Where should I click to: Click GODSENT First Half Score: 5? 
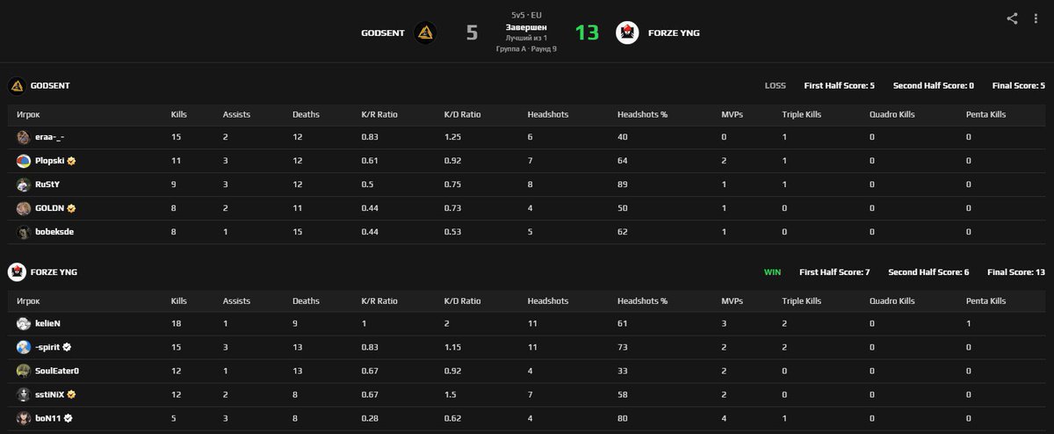point(840,85)
